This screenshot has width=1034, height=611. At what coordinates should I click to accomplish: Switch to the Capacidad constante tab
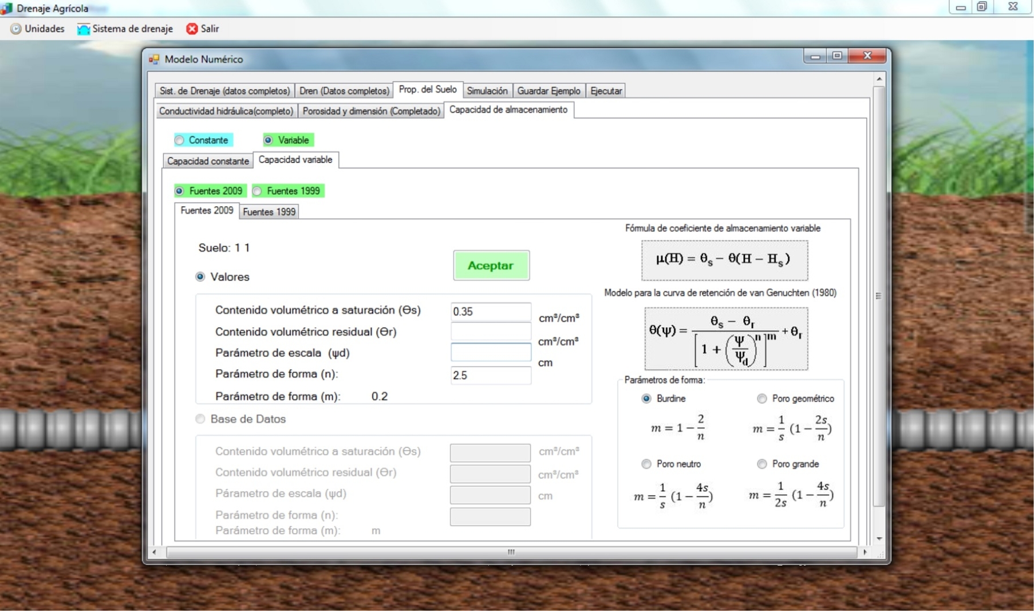tap(208, 161)
